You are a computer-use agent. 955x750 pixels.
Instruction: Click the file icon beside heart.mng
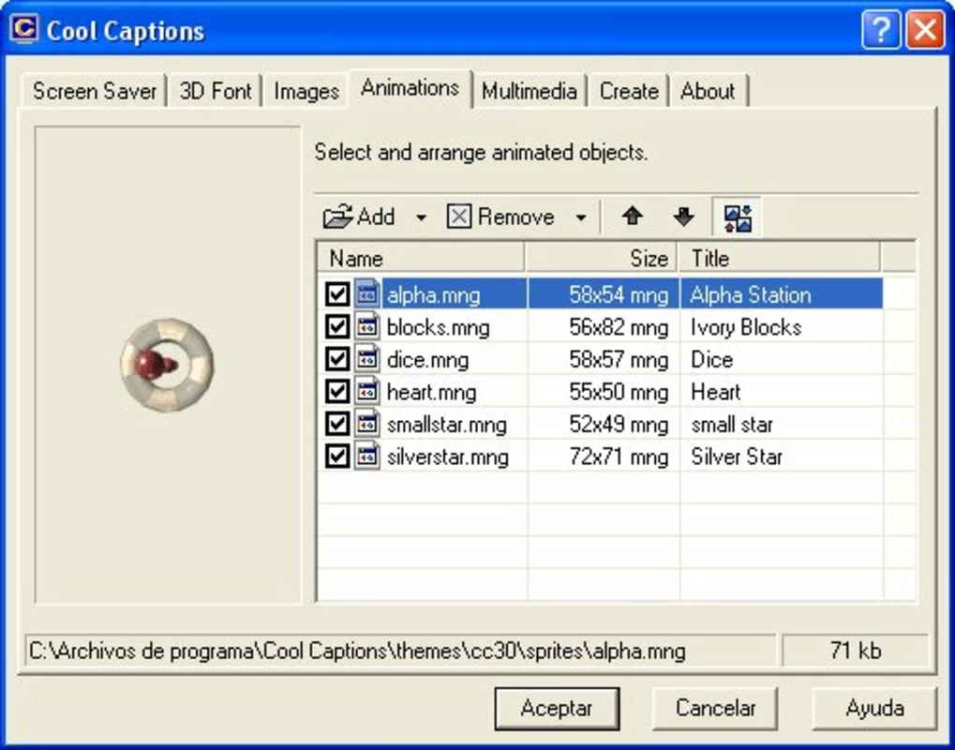(x=366, y=391)
